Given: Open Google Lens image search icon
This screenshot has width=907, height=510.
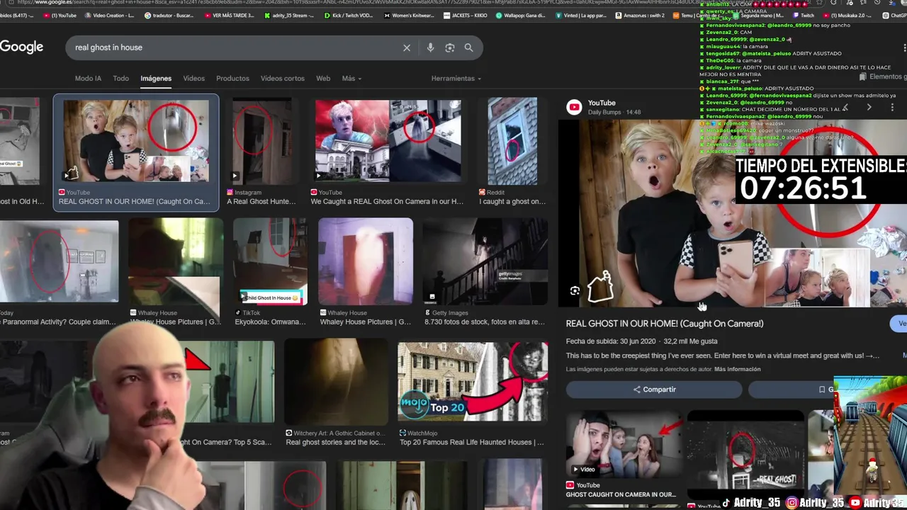Looking at the screenshot, I should click(449, 47).
